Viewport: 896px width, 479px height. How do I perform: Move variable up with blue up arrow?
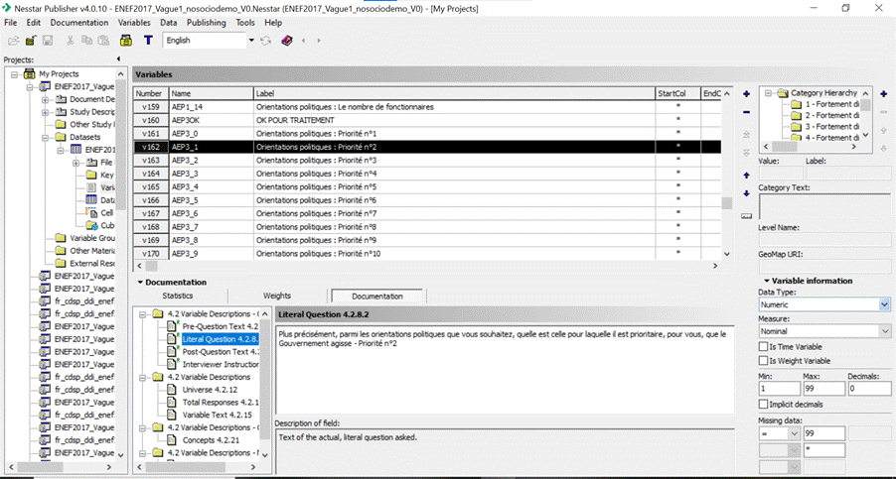click(x=746, y=176)
